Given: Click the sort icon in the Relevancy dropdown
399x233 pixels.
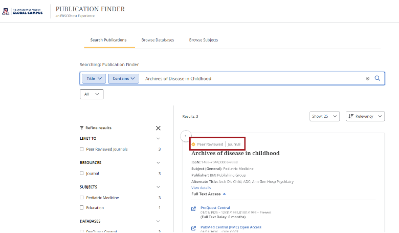Looking at the screenshot, I should (351, 116).
